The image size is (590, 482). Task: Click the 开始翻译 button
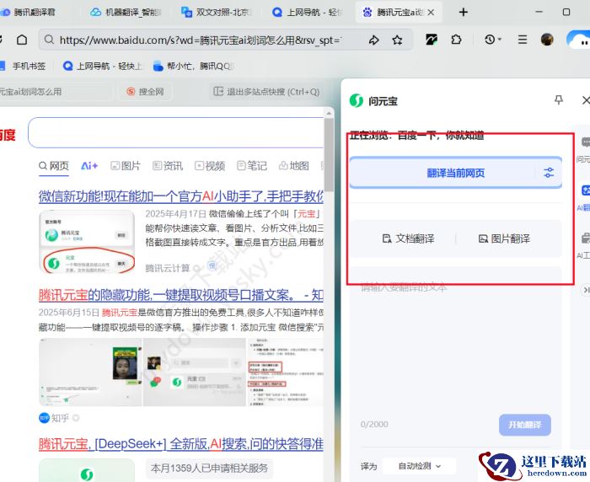click(x=525, y=425)
